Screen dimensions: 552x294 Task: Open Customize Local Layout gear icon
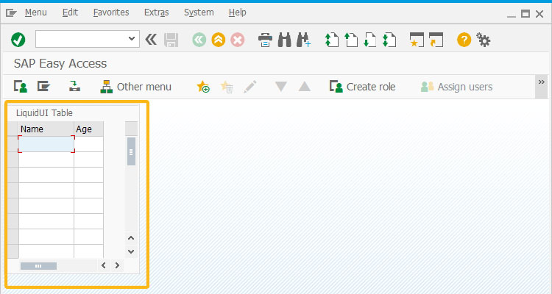point(483,40)
